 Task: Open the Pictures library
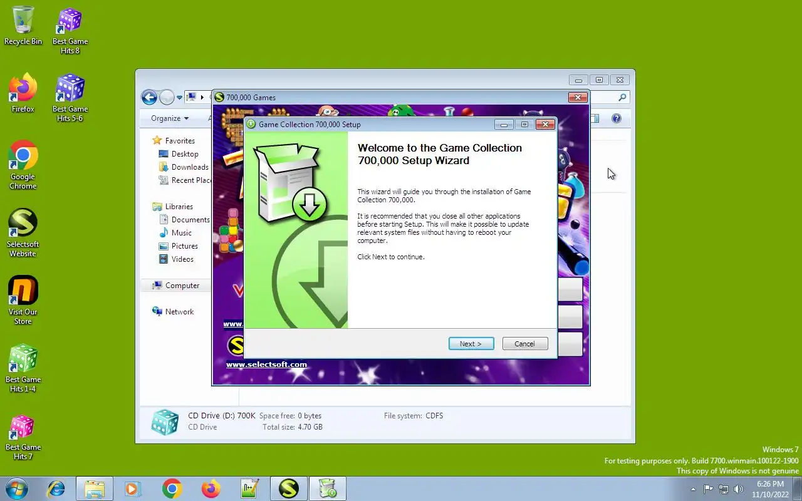point(184,246)
